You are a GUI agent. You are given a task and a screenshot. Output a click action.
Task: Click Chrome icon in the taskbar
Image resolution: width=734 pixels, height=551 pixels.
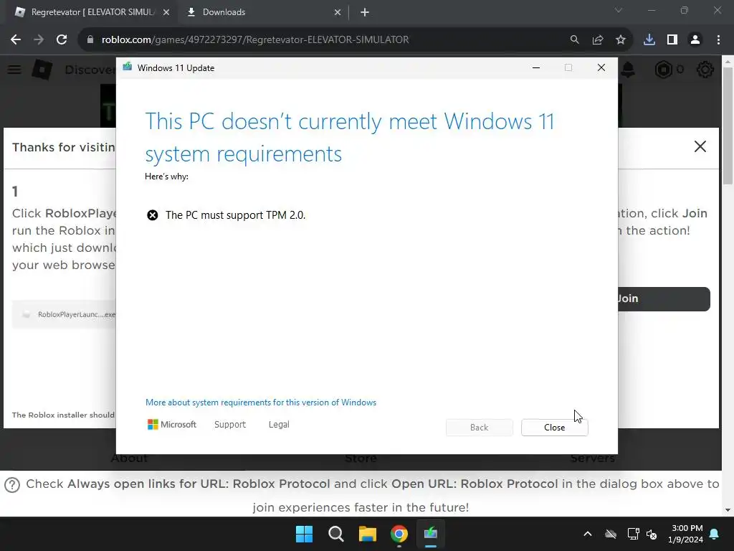[x=399, y=534]
